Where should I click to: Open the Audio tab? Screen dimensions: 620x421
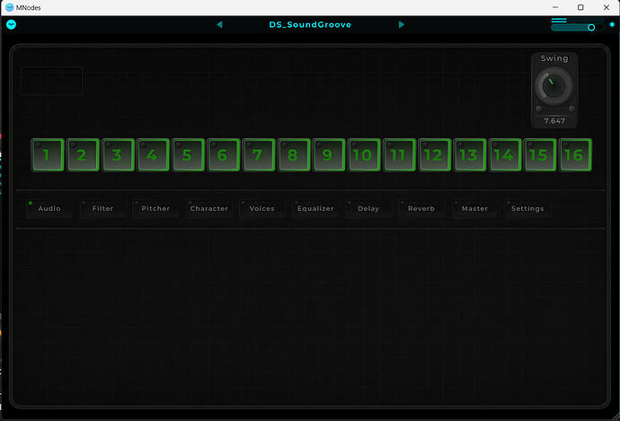pos(49,208)
